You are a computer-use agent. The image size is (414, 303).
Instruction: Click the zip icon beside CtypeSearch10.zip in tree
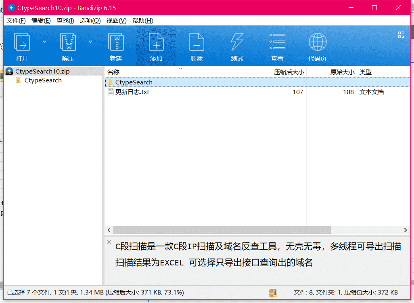point(9,72)
